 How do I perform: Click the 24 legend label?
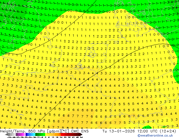[x=61, y=137]
